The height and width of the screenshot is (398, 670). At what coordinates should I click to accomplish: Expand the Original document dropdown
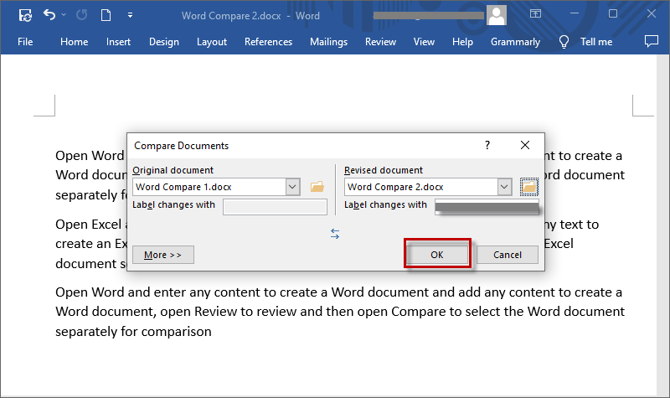[292, 187]
